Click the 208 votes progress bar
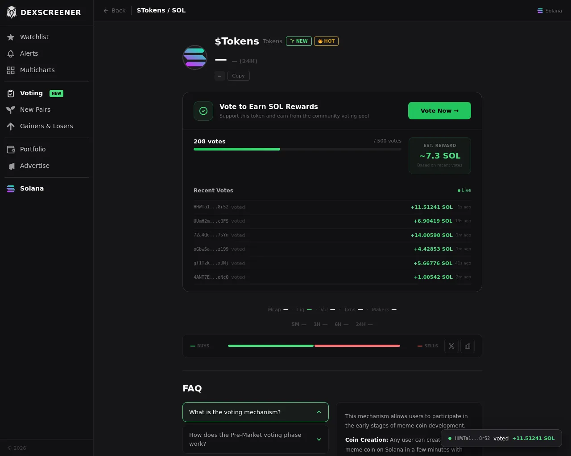 tap(298, 149)
